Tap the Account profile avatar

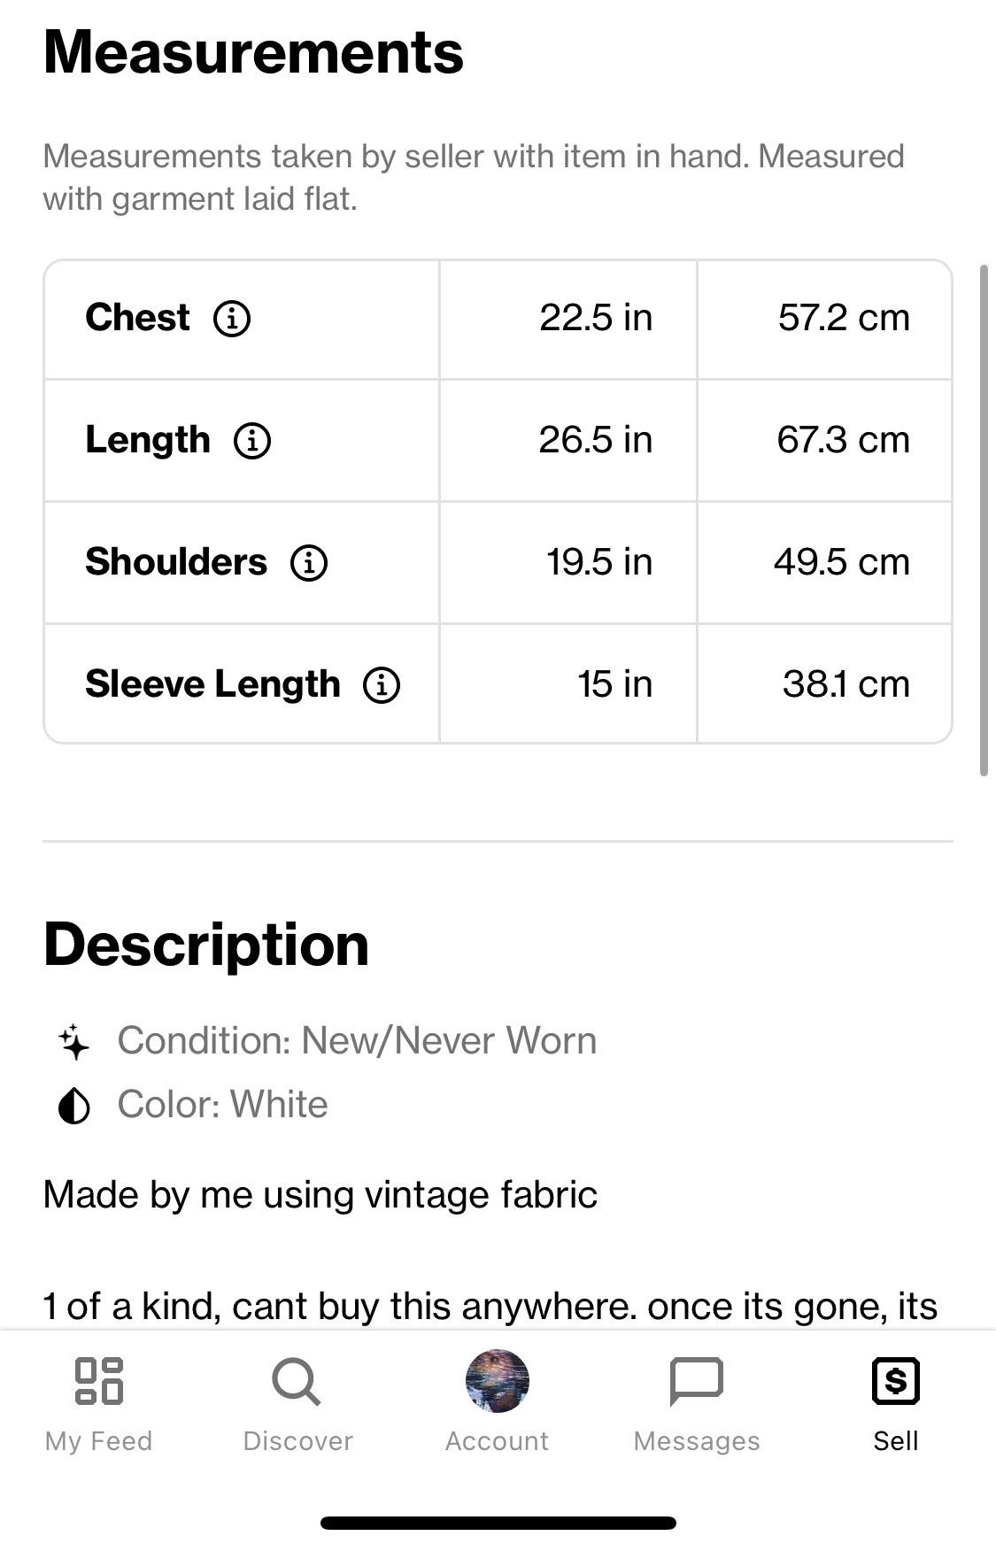coord(498,1381)
